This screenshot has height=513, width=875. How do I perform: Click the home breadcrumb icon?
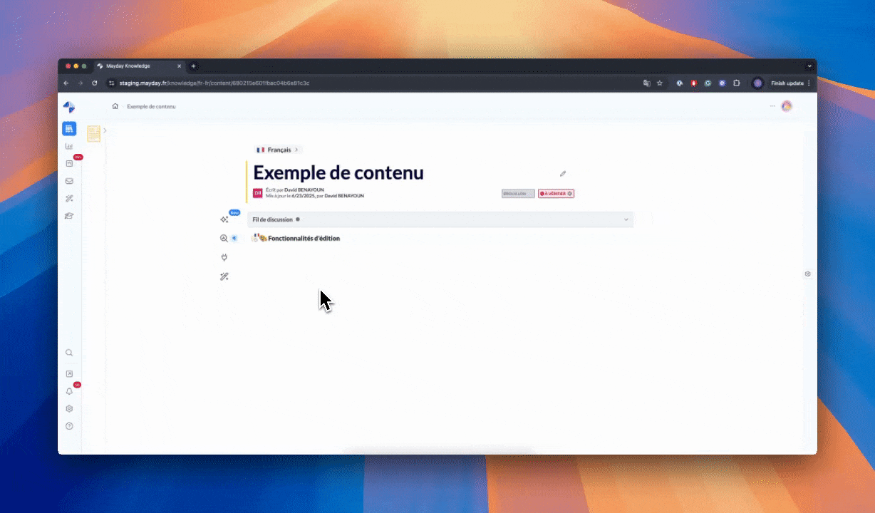pos(115,106)
